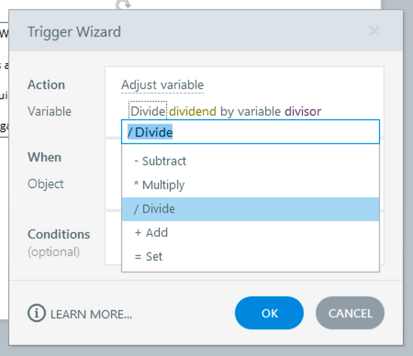Click the dividend variable name

coord(193,111)
